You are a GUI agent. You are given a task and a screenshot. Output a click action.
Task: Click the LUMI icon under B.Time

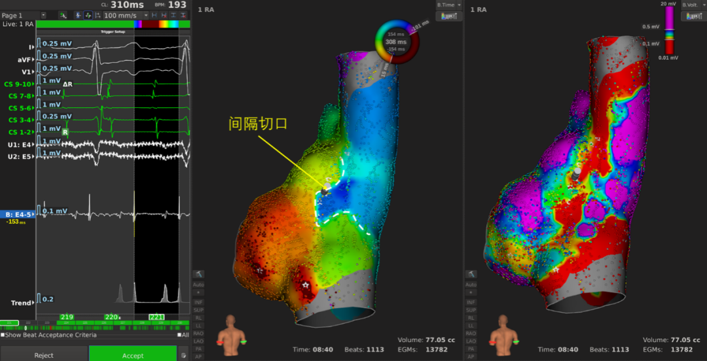pyautogui.click(x=449, y=16)
